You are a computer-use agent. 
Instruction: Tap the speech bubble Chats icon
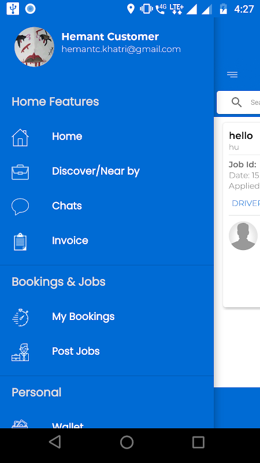point(20,207)
